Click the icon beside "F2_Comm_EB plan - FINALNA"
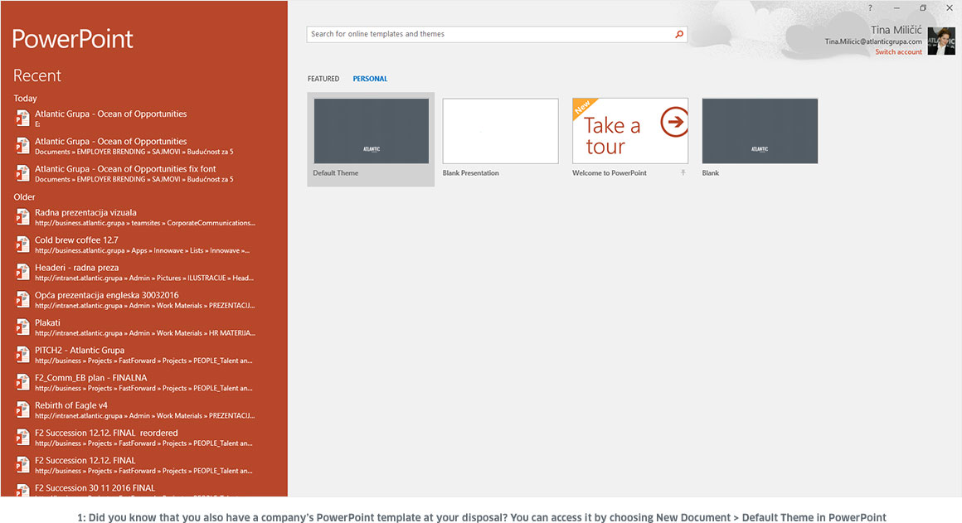The width and height of the screenshot is (962, 523). 22,381
